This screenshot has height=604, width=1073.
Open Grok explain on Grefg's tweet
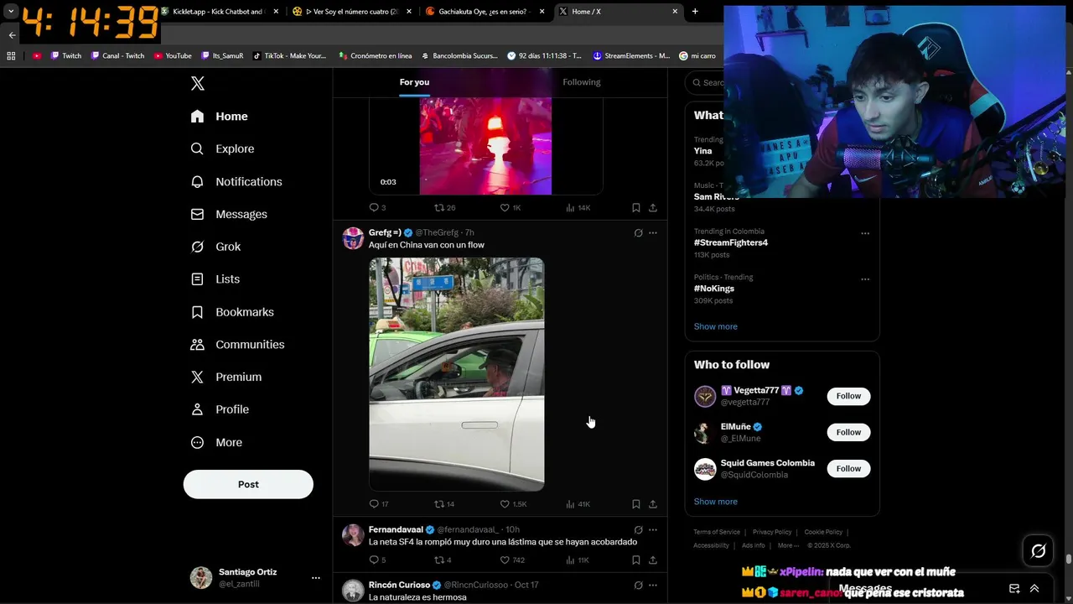pyautogui.click(x=638, y=233)
